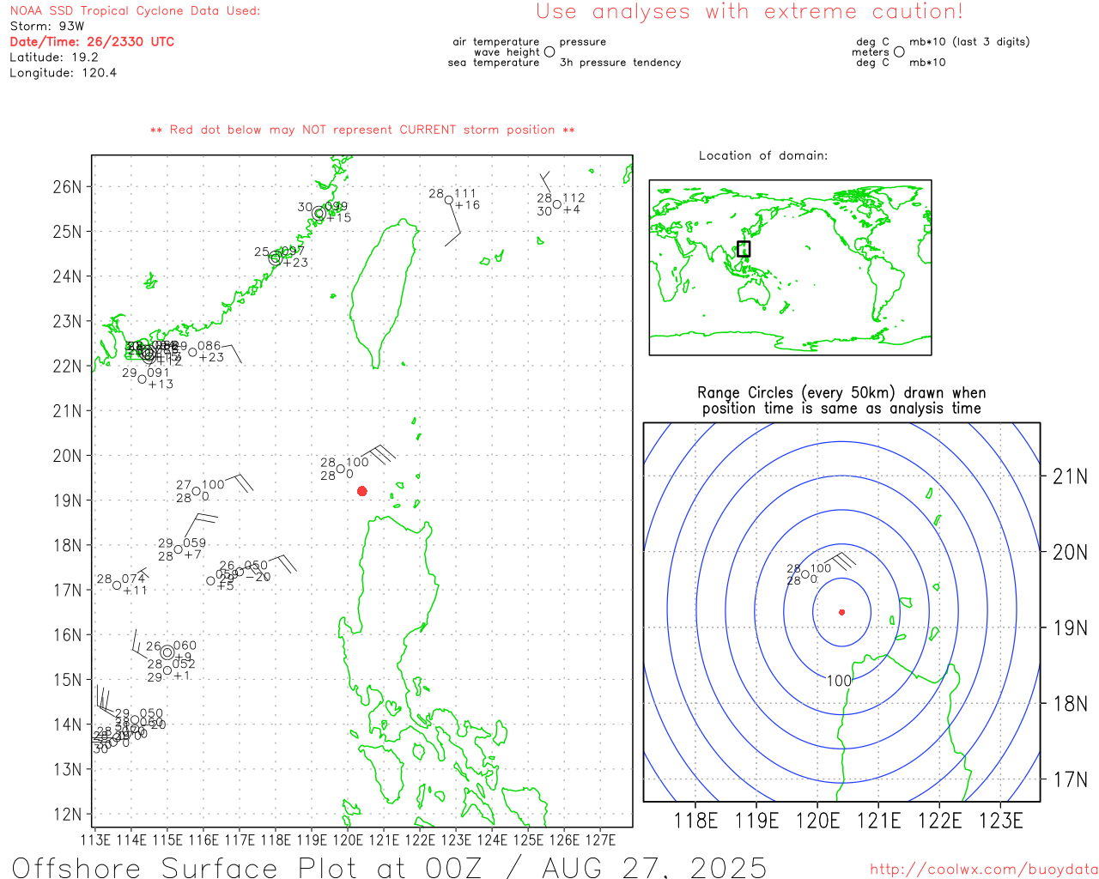
Task: Click the station with 052 +1 reading
Action: (x=167, y=670)
